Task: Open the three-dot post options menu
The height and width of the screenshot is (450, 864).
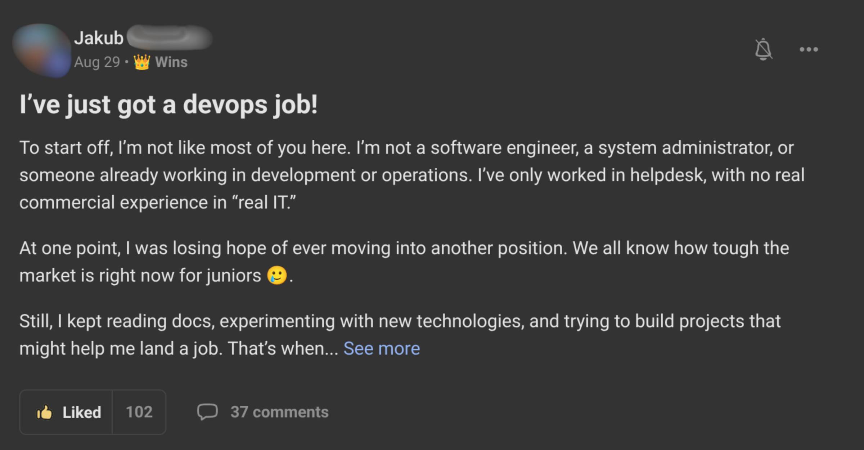Action: [x=809, y=49]
